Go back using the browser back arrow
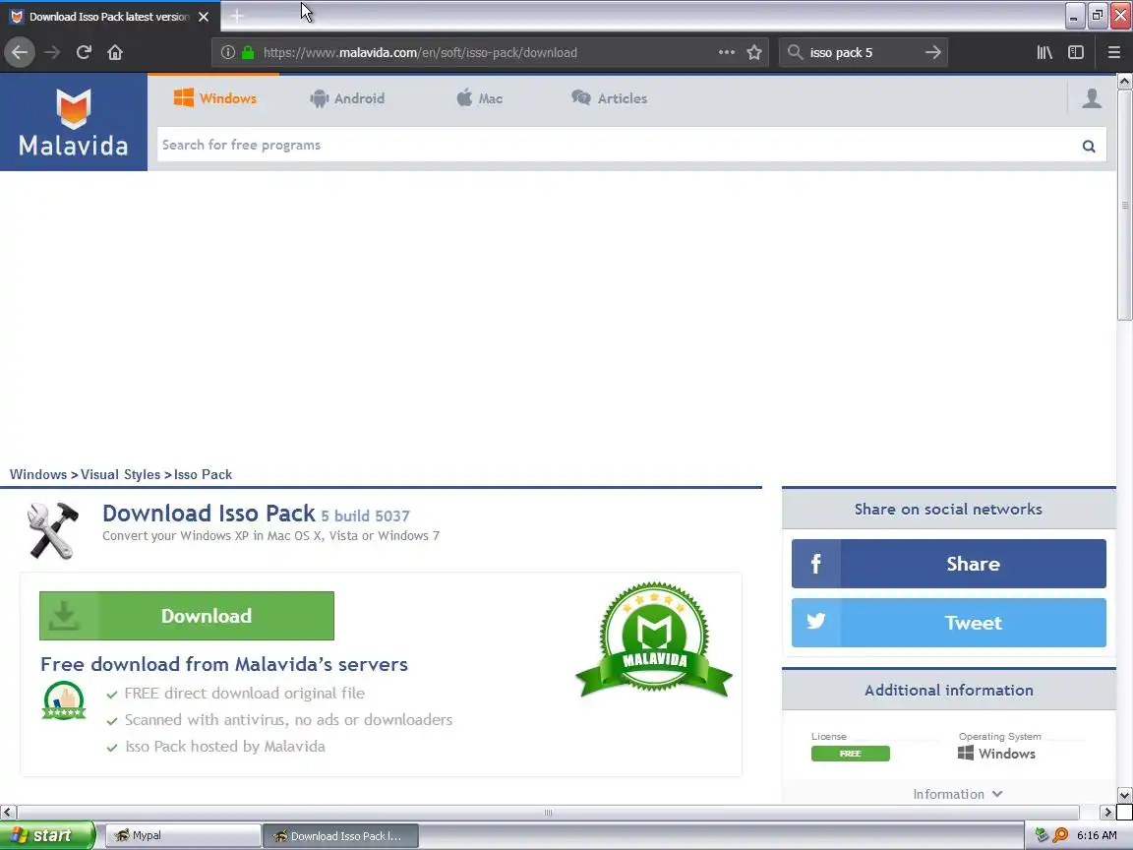The width and height of the screenshot is (1133, 850). (20, 52)
